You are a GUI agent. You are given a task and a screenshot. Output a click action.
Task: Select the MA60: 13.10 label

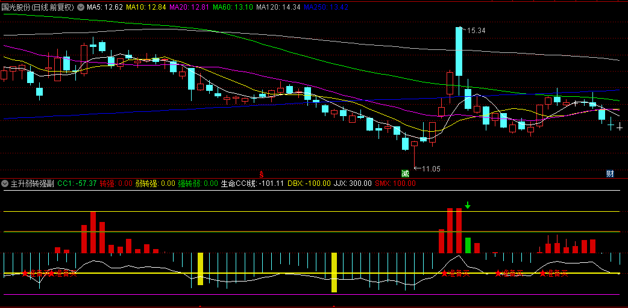tap(233, 7)
